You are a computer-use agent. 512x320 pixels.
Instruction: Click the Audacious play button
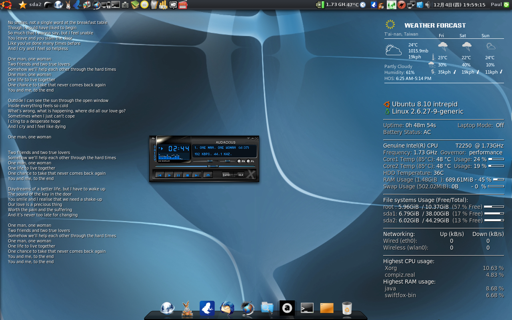coord(169,175)
